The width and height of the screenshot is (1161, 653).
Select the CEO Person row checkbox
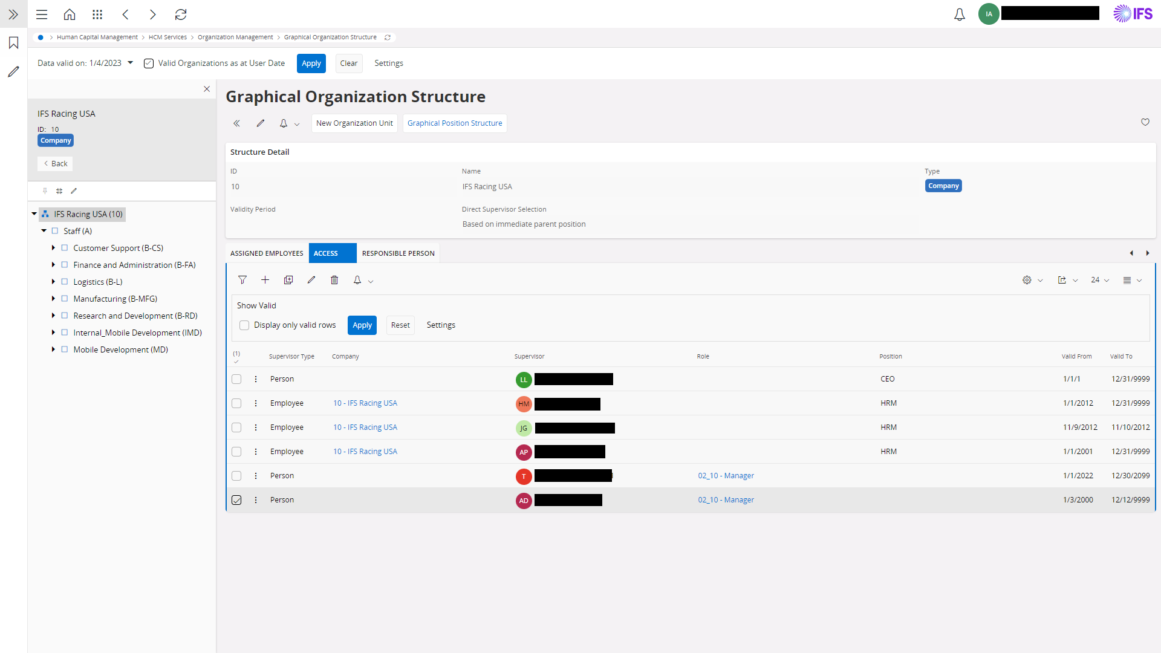[x=236, y=379]
